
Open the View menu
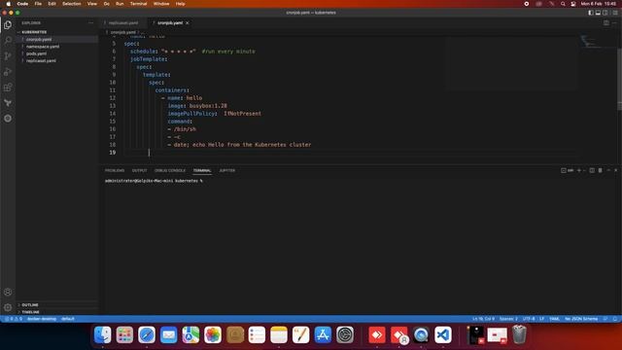pyautogui.click(x=92, y=4)
